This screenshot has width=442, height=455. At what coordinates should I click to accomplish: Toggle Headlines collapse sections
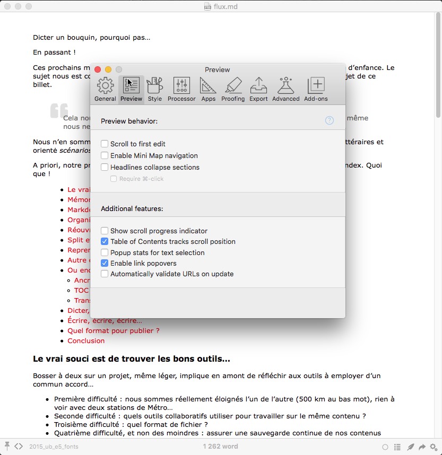pos(105,167)
